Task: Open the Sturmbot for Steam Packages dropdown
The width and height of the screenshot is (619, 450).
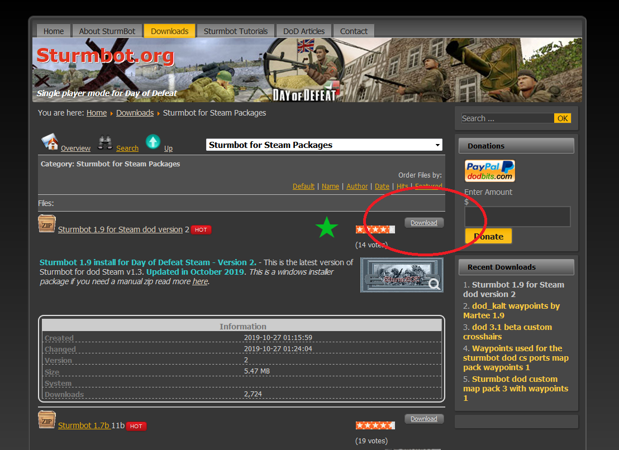Action: pos(324,145)
